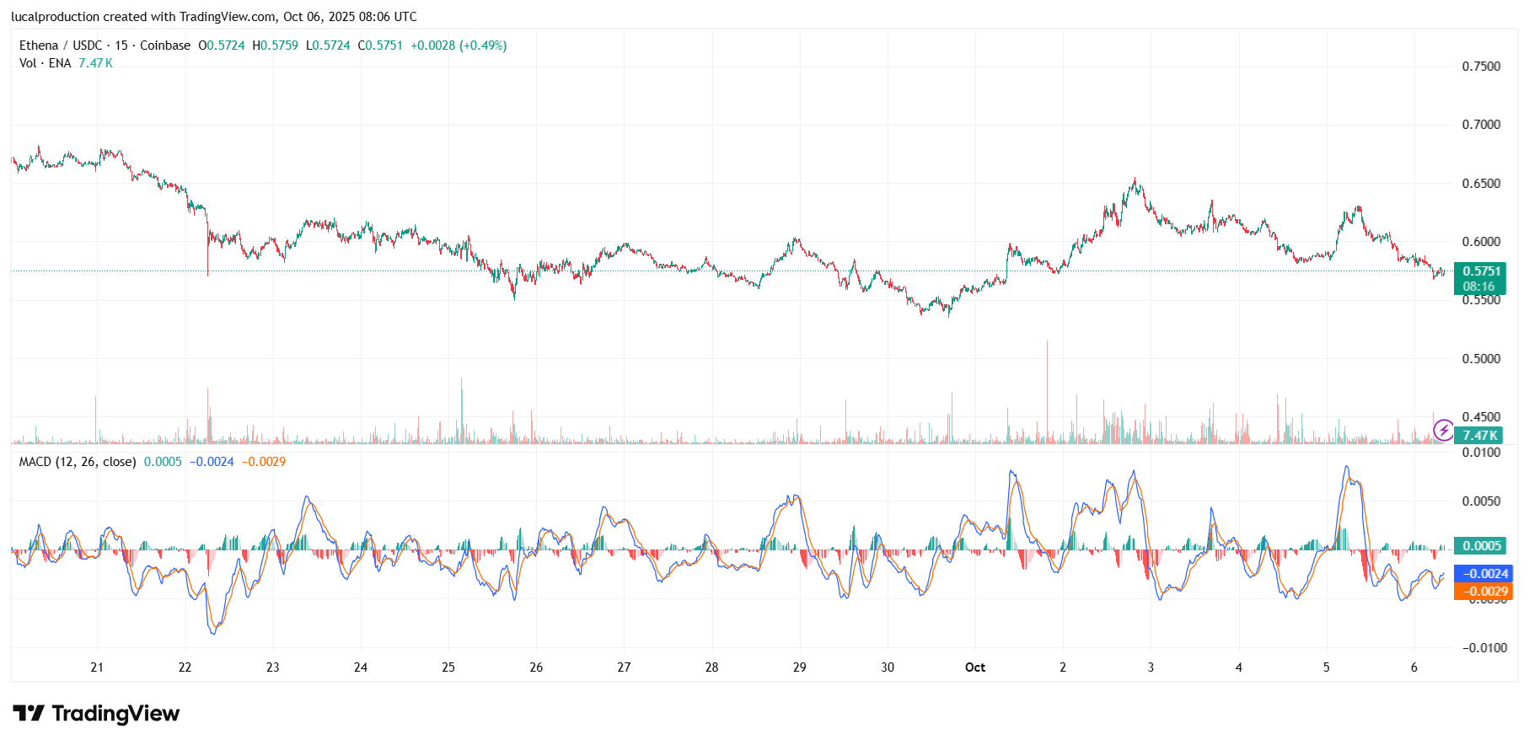Click the 29 date label on time axis
1529x745 pixels.
799,667
